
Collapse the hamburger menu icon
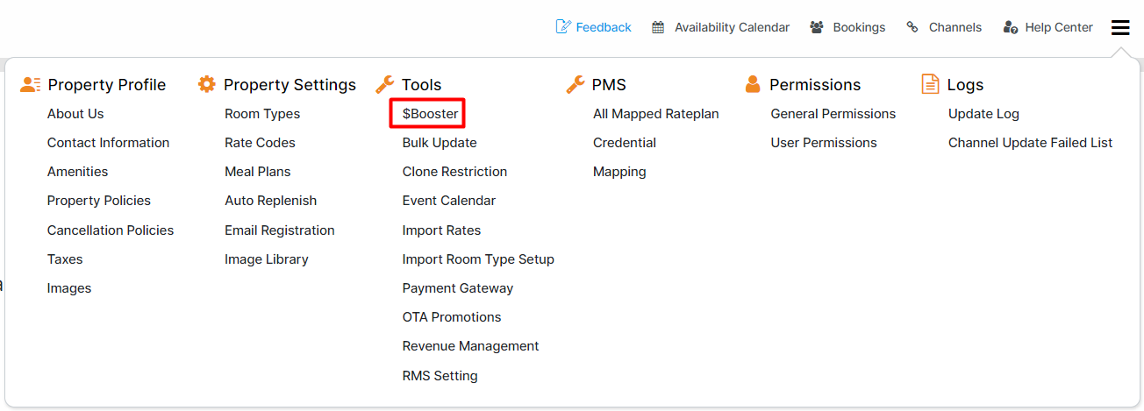point(1120,27)
